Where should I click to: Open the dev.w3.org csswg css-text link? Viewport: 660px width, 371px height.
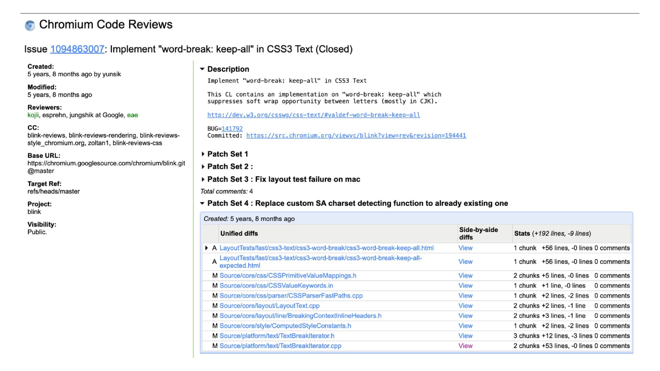click(313, 115)
